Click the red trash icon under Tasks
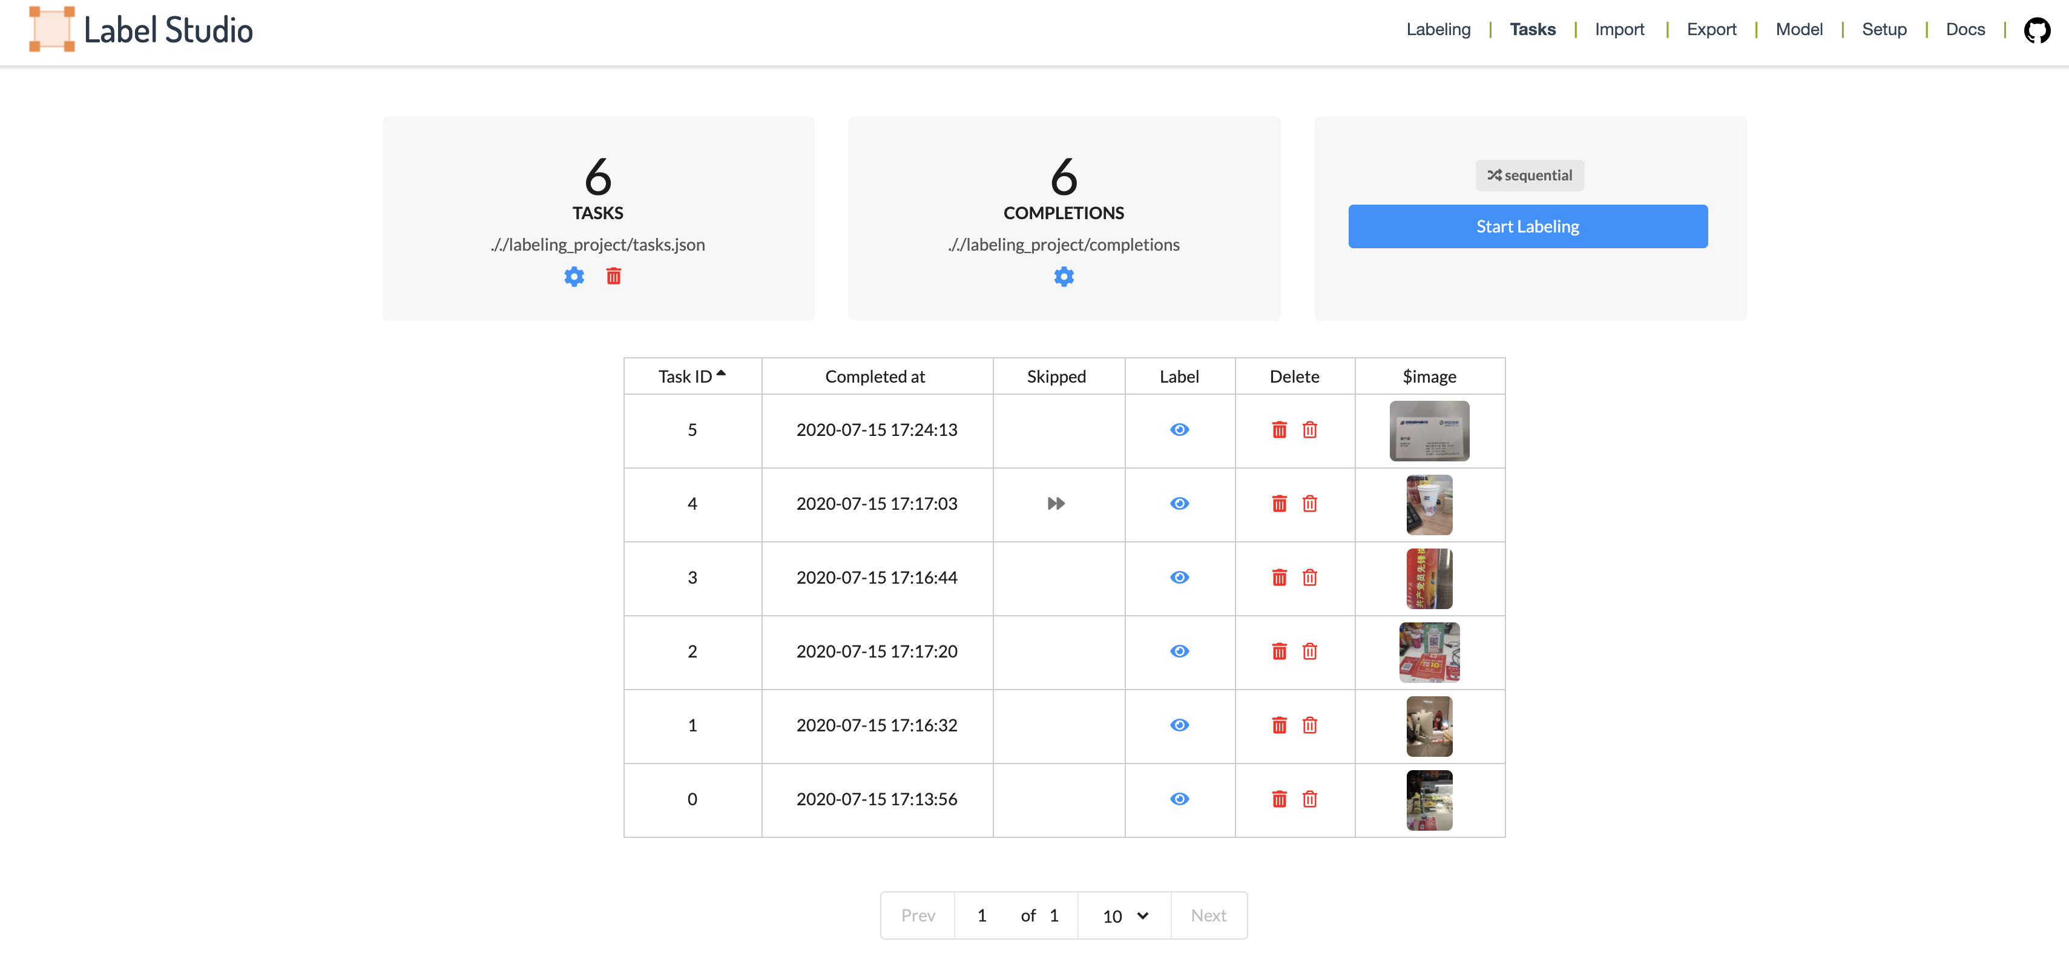Screen dimensions: 2069x976 tap(614, 276)
